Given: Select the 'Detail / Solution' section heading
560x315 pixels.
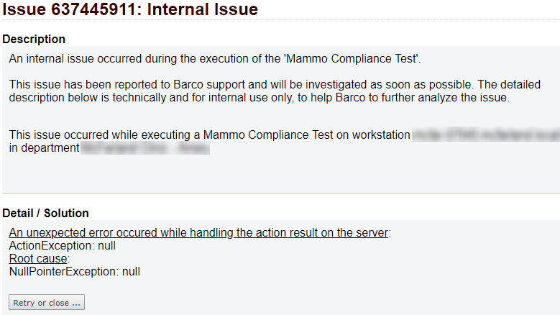Looking at the screenshot, I should point(45,213).
